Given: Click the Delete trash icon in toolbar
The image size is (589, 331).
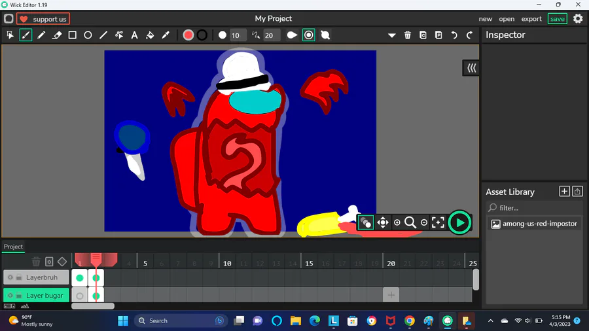Looking at the screenshot, I should (408, 35).
